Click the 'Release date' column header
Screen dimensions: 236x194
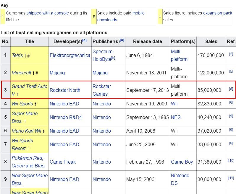[x=148, y=41]
